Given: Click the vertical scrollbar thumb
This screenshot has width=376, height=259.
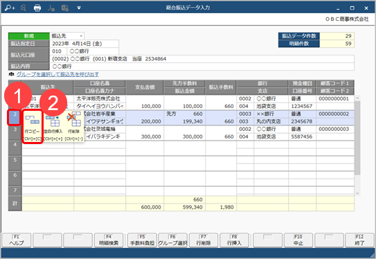Looking at the screenshot, I should coord(357,138).
